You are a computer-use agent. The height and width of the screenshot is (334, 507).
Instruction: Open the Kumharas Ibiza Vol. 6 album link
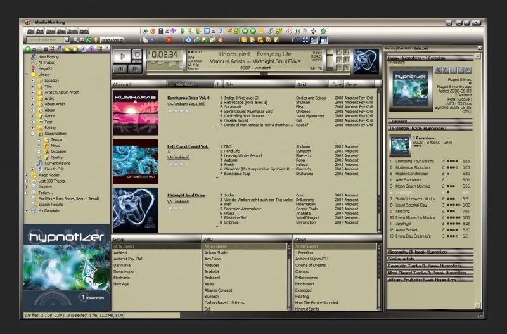(188, 98)
